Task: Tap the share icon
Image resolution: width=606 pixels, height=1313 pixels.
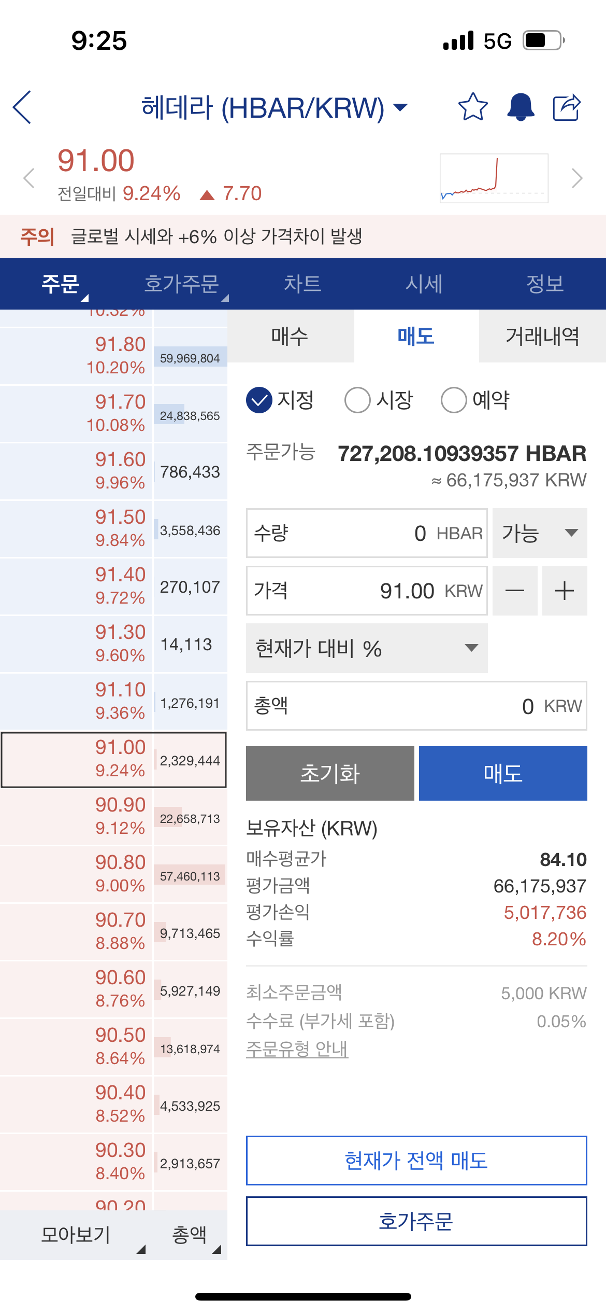Action: pos(567,107)
